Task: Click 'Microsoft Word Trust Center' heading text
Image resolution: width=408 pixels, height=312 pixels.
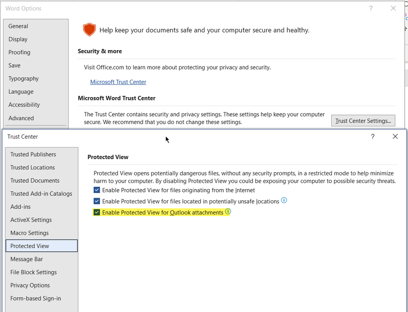Action: (x=116, y=98)
